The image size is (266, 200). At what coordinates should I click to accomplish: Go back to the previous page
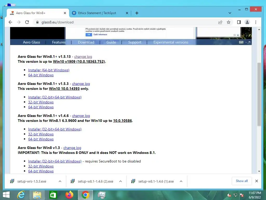(x=10, y=22)
